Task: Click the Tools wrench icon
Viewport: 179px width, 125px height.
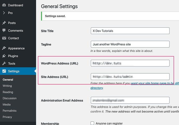Action: pyautogui.click(x=4, y=64)
